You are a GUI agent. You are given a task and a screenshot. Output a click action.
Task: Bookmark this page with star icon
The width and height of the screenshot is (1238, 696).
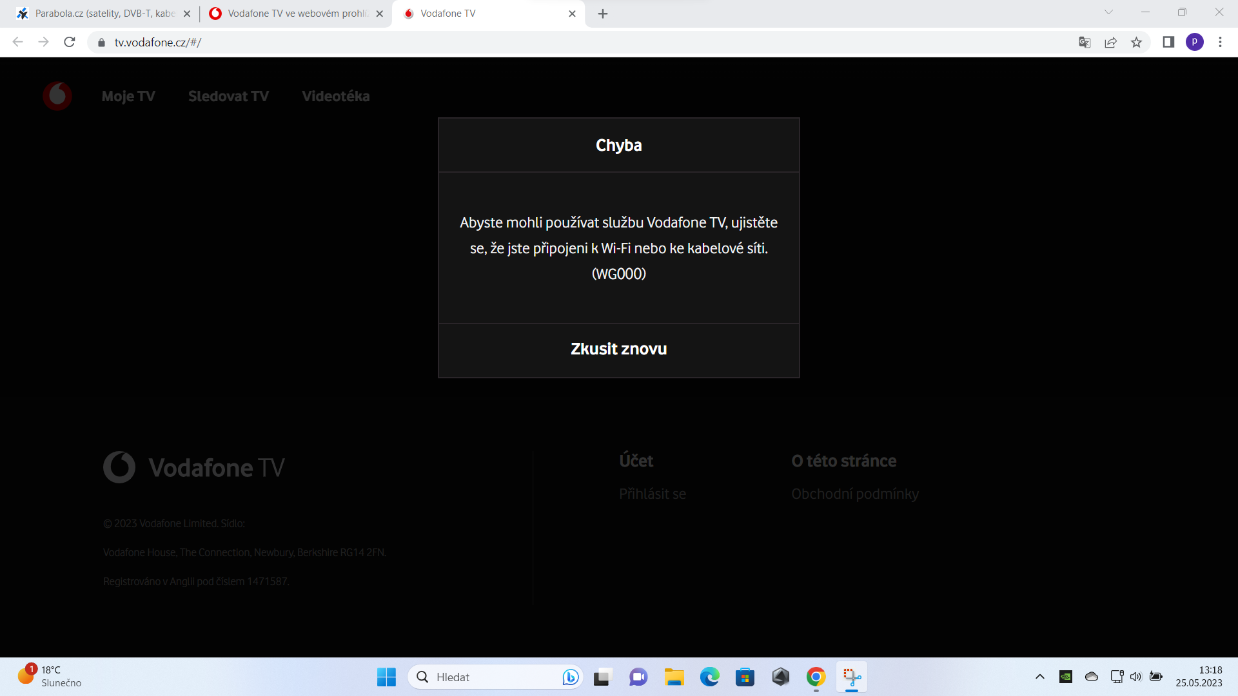(1136, 43)
